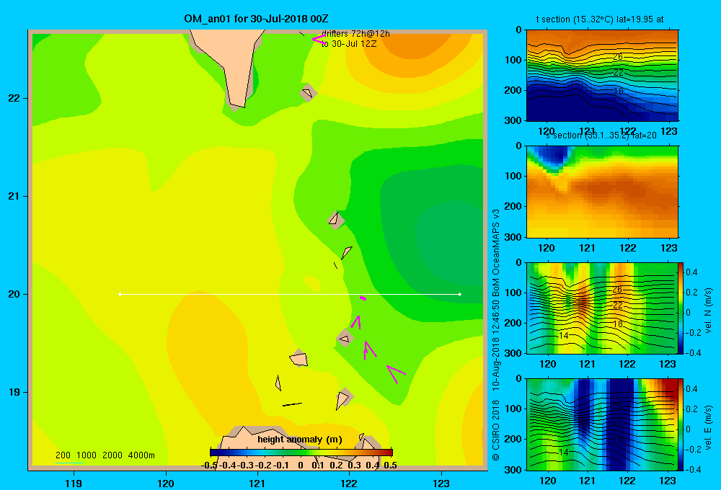
Task: Click contour label 26 in temperature section
Action: point(618,57)
